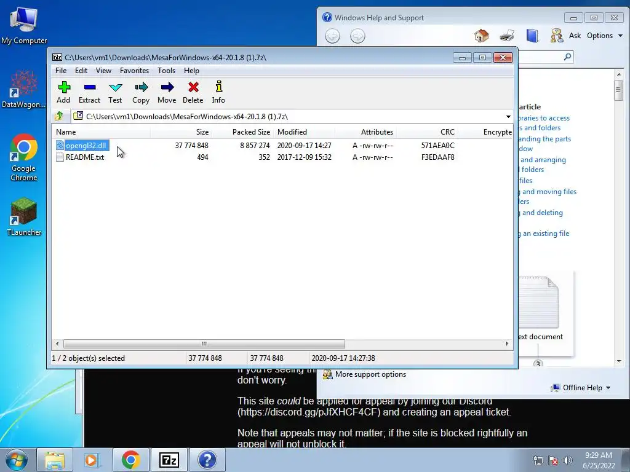Click the volume icon in system tray

pos(568,460)
